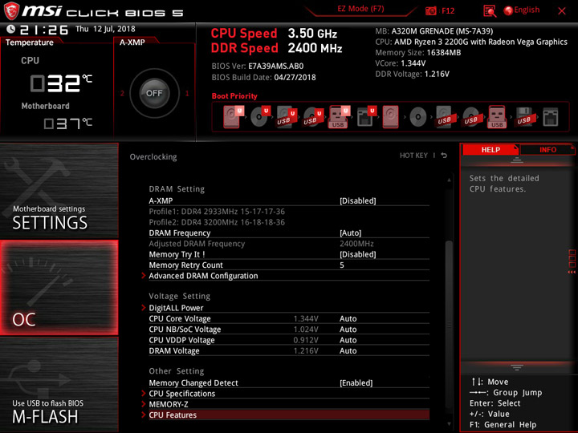
Task: Select the legacy CD/DVD boot icon without badges
Action: [x=417, y=117]
